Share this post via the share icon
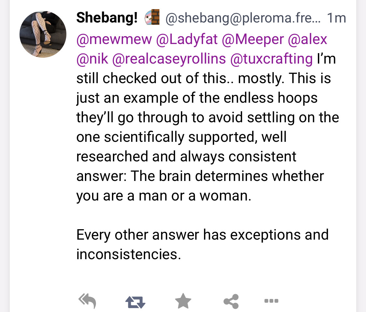Image resolution: width=366 pixels, height=312 pixels. [x=231, y=301]
